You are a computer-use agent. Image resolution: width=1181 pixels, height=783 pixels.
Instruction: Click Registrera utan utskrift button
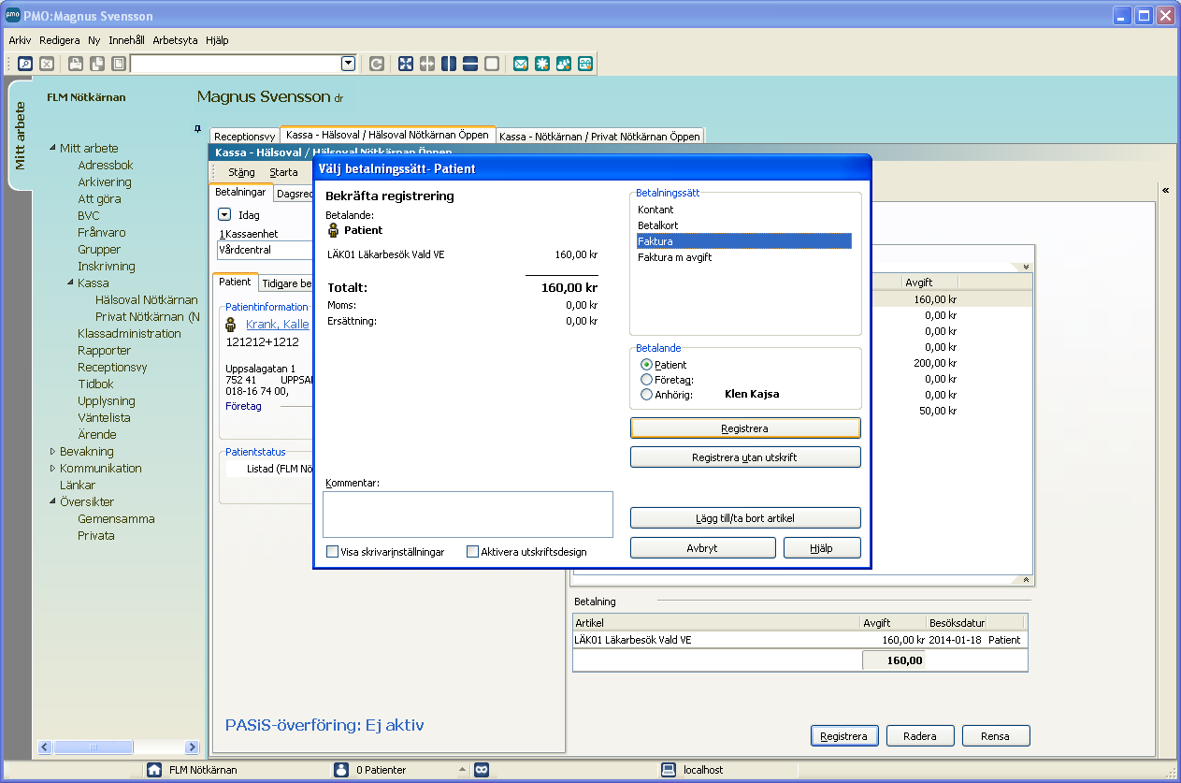745,457
